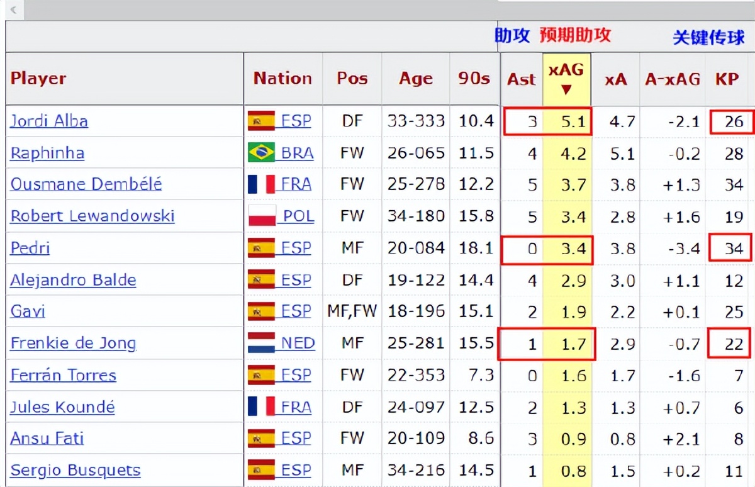Sort table by the Ast column header
Viewport: 755px width, 487px height.
[521, 79]
